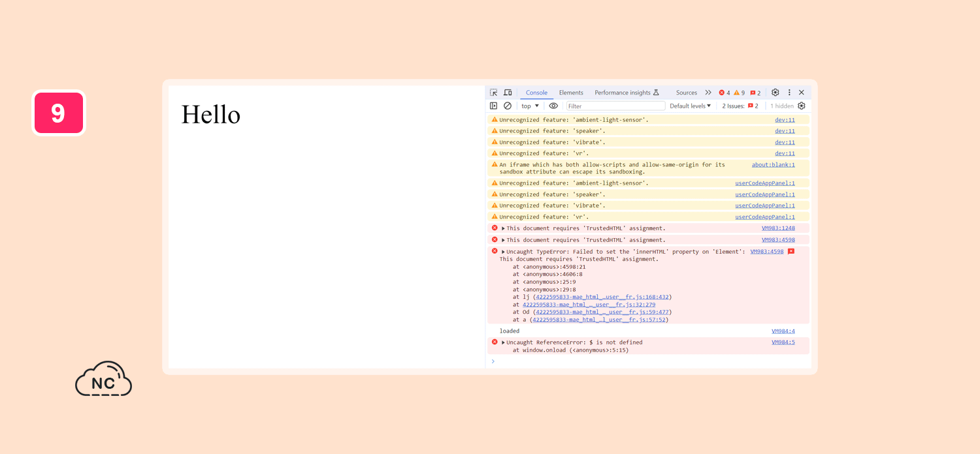Open the three-dot customize DevTools menu
980x454 pixels.
click(789, 93)
